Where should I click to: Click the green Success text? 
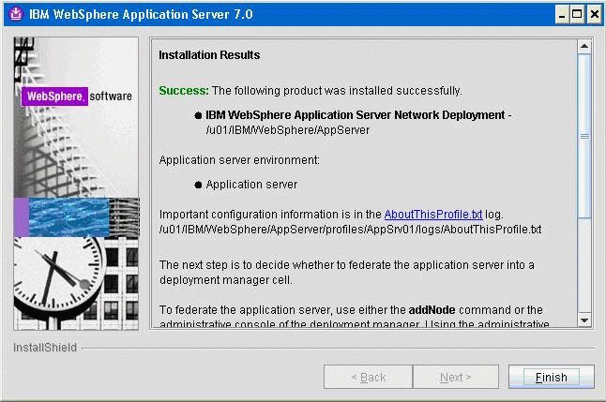[184, 91]
